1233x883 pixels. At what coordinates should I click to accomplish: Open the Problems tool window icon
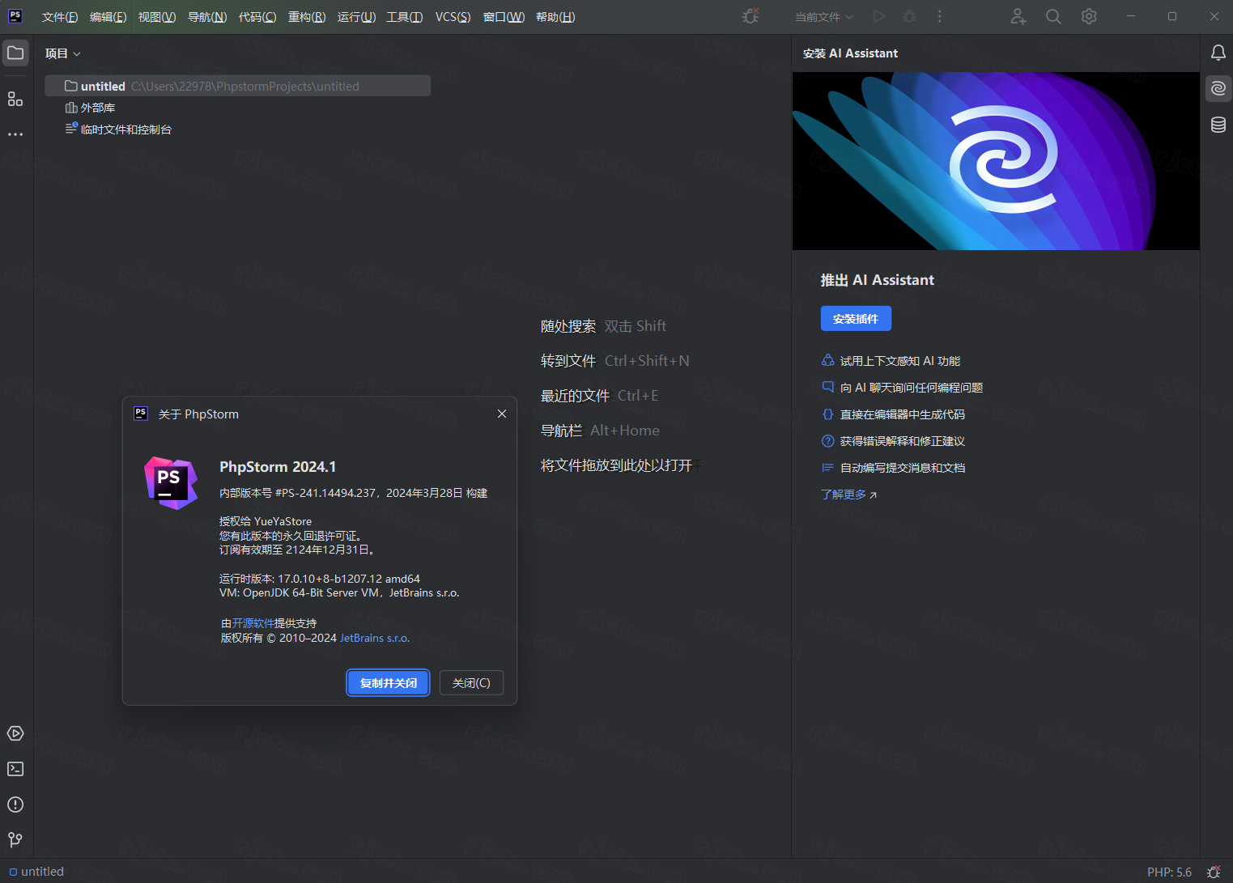pyautogui.click(x=15, y=804)
